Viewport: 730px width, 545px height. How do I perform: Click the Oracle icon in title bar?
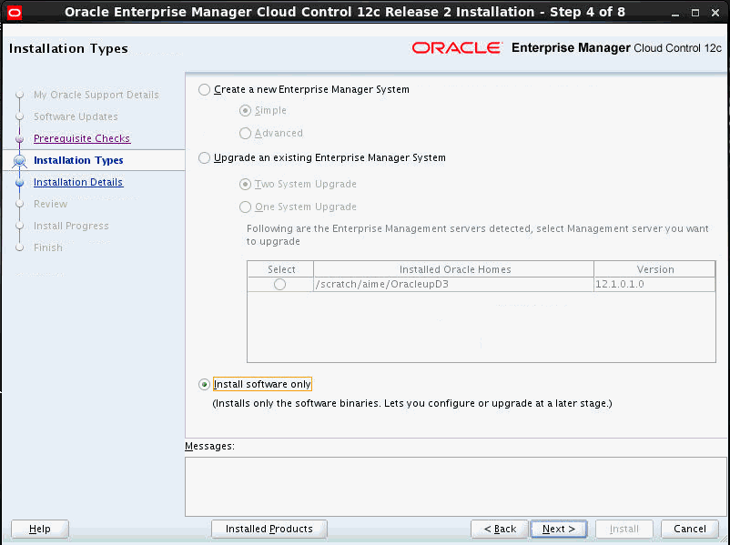tap(15, 12)
